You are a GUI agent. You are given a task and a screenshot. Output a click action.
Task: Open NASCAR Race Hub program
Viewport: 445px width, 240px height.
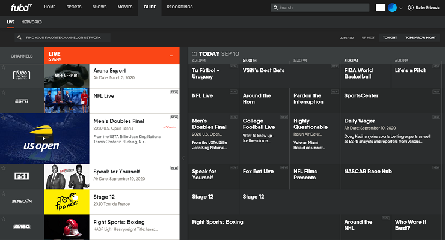pyautogui.click(x=391, y=176)
